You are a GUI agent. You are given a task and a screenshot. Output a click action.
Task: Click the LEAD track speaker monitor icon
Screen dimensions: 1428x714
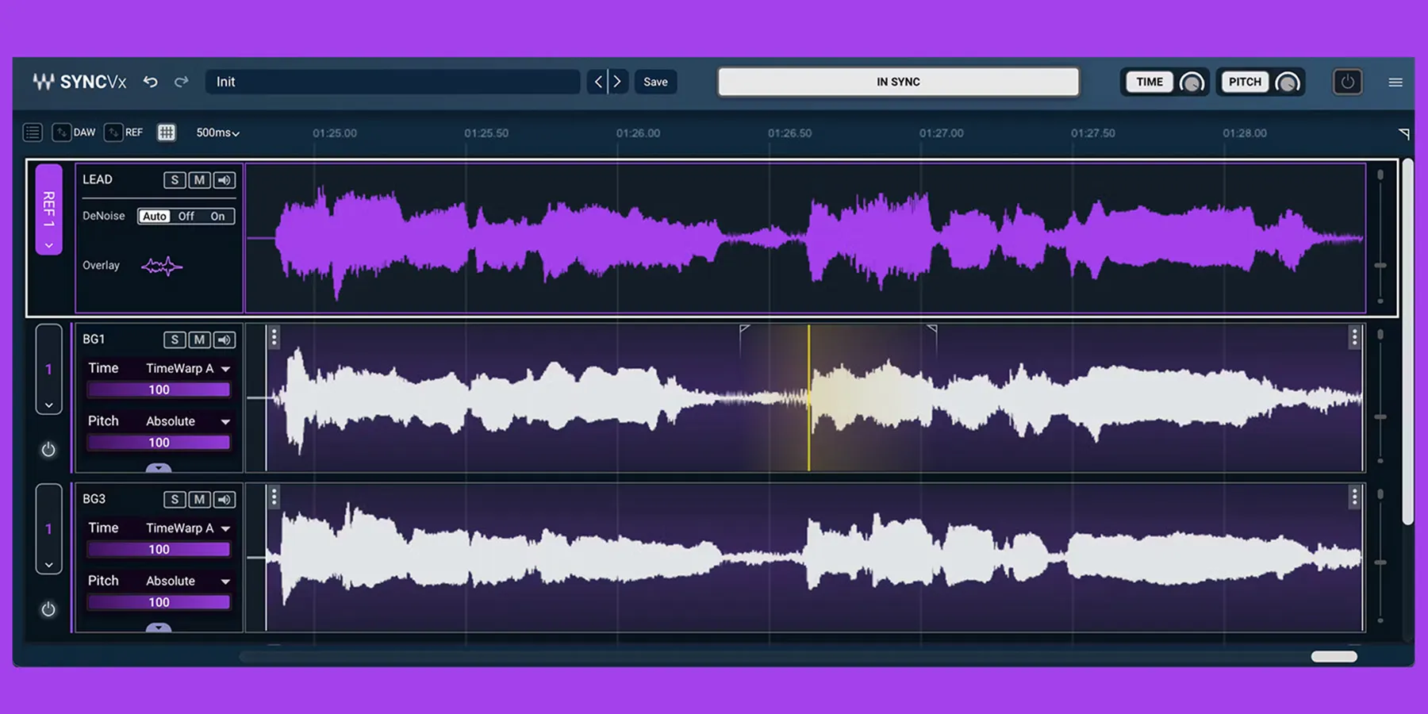pos(225,180)
